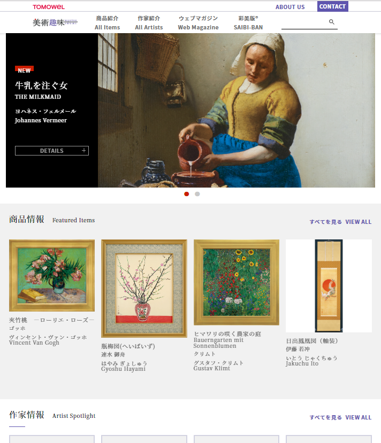View all in Artist Spotlight
This screenshot has height=443, width=381.
point(340,417)
